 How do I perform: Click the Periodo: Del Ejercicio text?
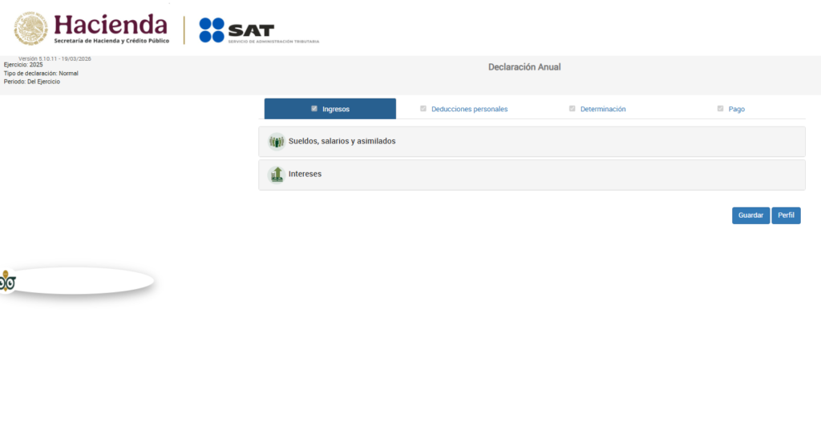pyautogui.click(x=32, y=82)
